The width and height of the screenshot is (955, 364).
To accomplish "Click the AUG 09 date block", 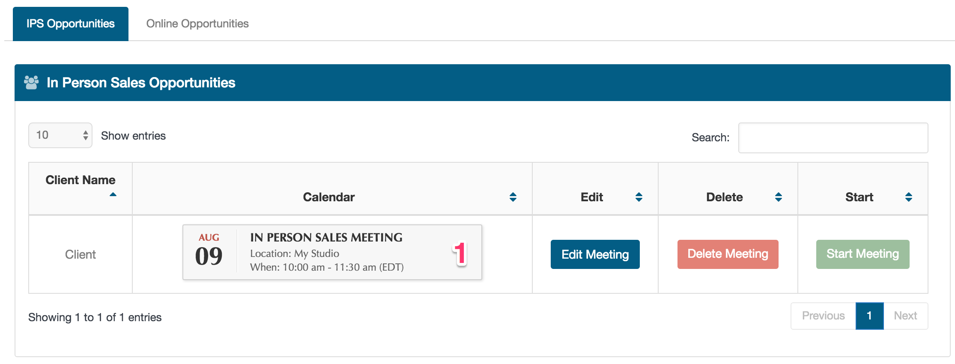I will (x=209, y=251).
